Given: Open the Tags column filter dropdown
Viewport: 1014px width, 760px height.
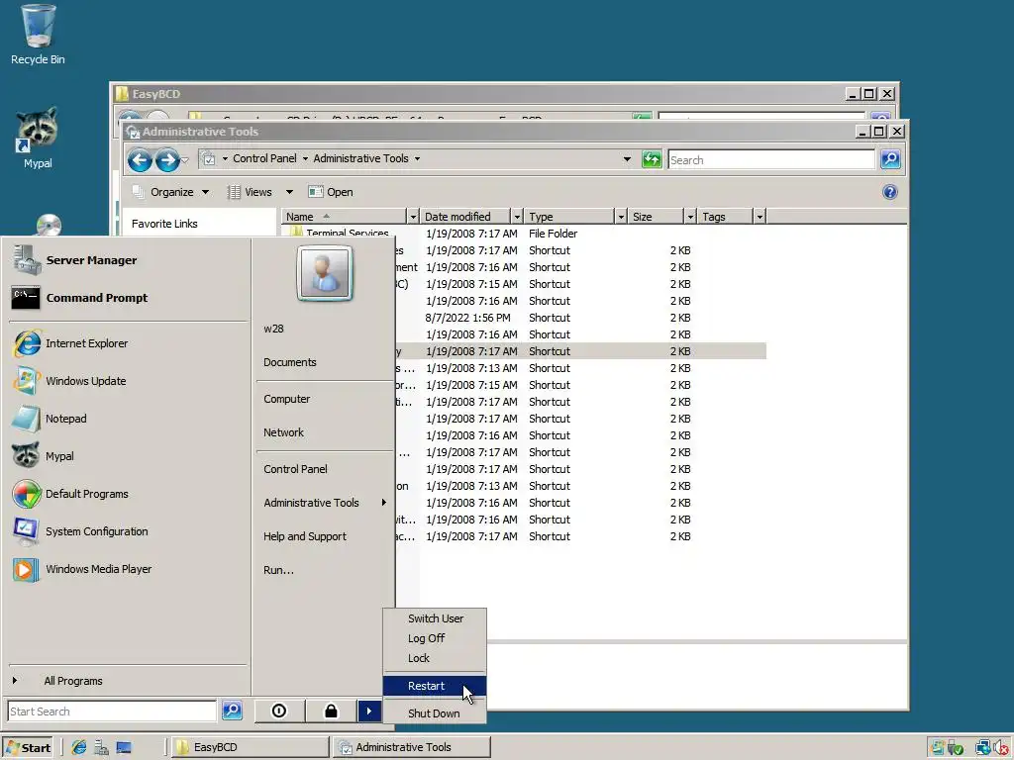Looking at the screenshot, I should [x=760, y=217].
